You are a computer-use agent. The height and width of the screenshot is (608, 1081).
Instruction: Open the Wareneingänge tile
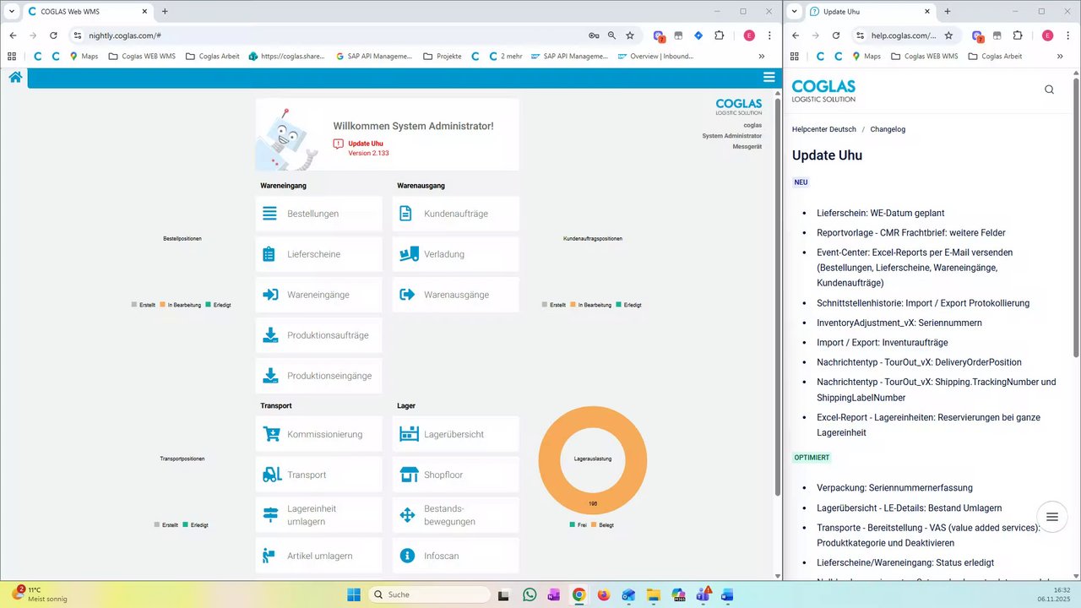(x=319, y=295)
